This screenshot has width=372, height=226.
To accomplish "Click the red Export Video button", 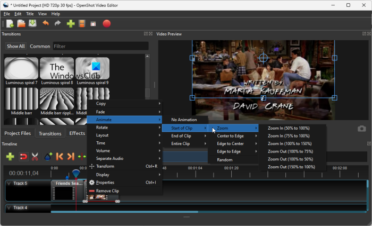I will [106, 24].
